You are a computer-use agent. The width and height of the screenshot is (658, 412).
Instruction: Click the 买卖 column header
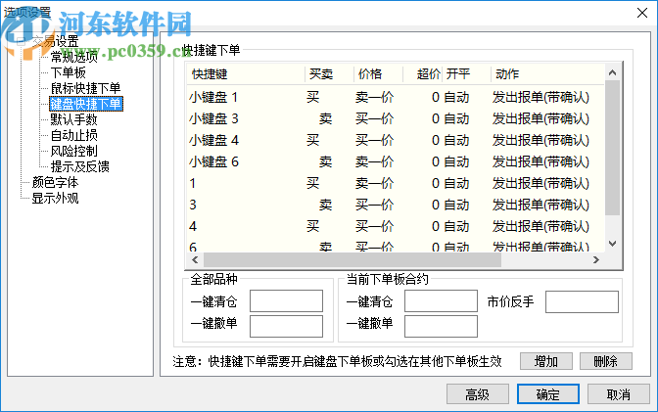329,74
